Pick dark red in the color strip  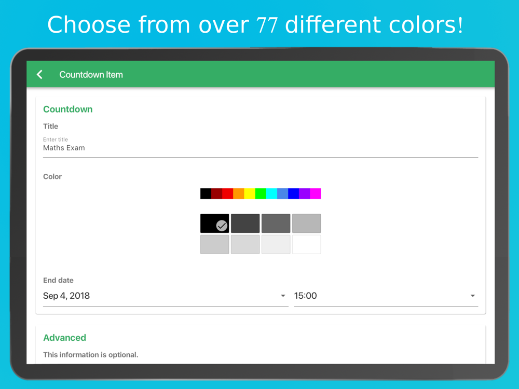pos(217,193)
